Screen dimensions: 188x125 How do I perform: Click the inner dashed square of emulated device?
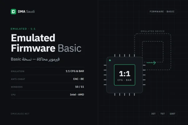(153, 52)
